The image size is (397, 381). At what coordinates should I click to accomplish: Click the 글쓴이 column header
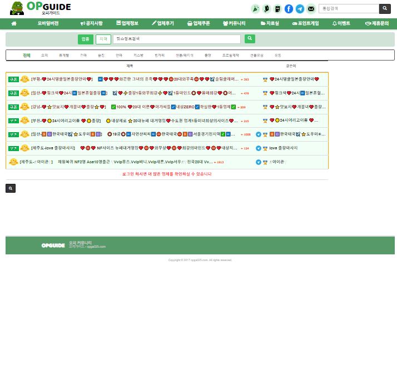291,66
